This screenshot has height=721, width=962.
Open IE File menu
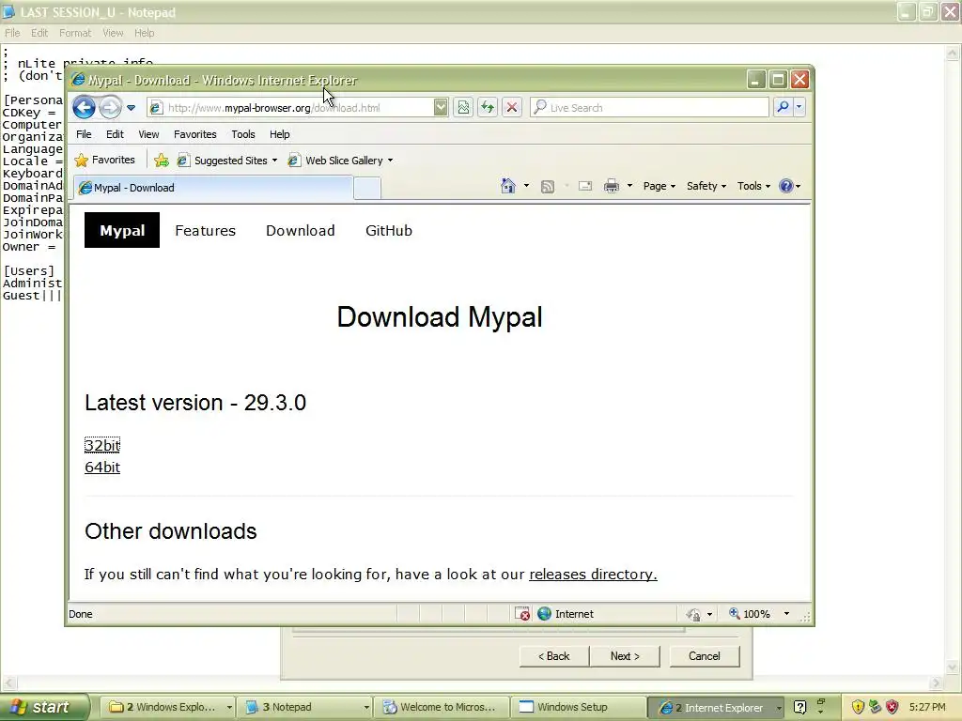84,134
